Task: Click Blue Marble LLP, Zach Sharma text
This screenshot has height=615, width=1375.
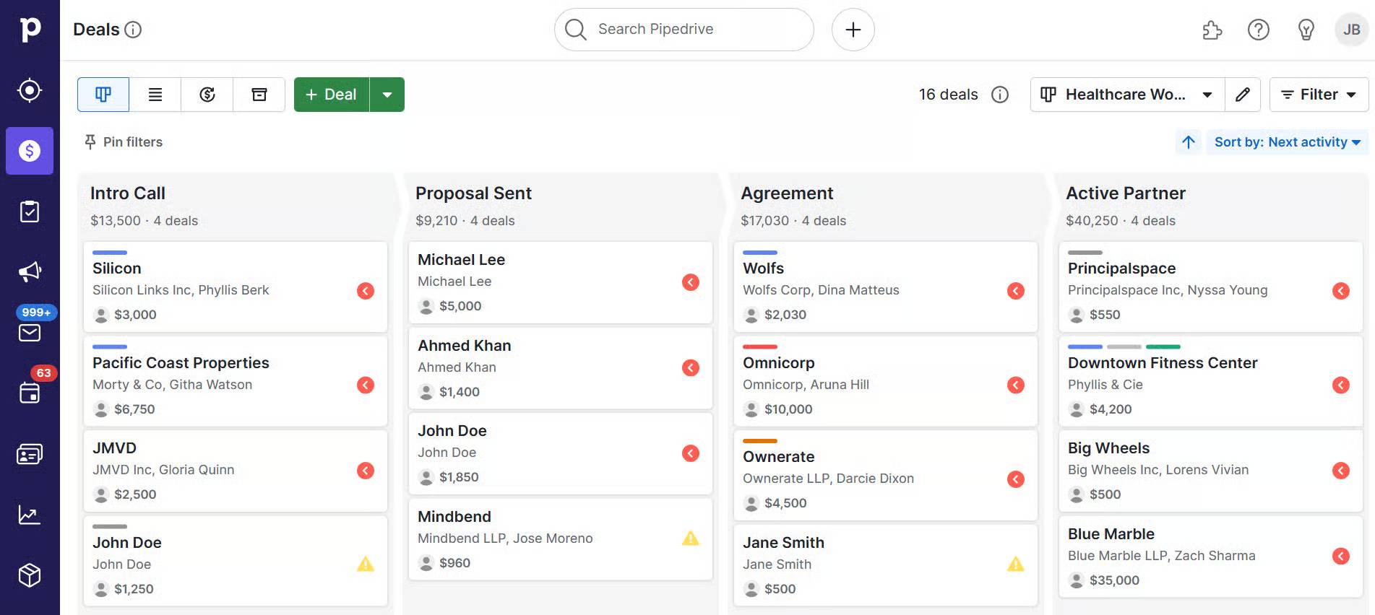Action: pos(1162,555)
